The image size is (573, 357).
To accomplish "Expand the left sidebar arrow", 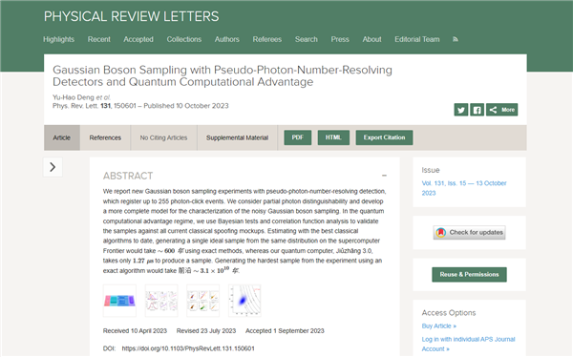I will tap(53, 167).
